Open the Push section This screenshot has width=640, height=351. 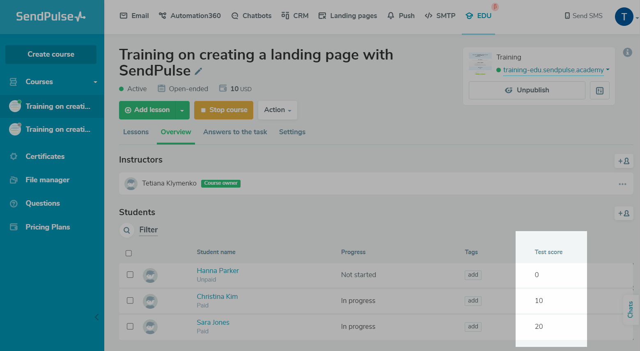pos(401,16)
